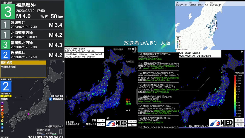Open the t.co/t7JAAIaB7W link
The image size is (245, 138).
point(151,123)
